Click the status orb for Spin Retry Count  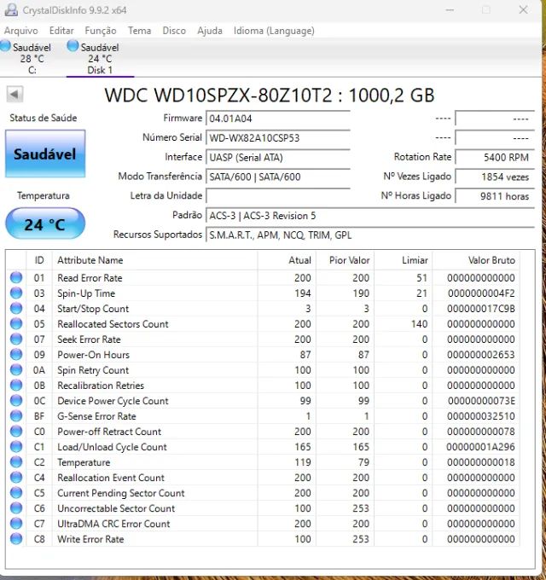[x=16, y=369]
